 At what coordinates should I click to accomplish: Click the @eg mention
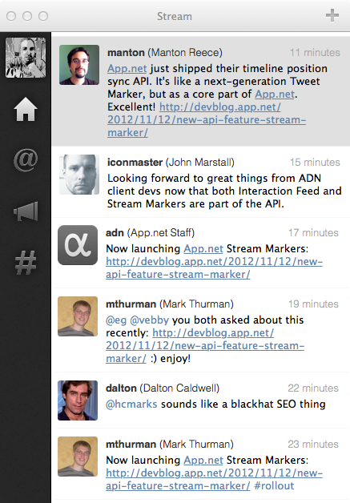[116, 320]
